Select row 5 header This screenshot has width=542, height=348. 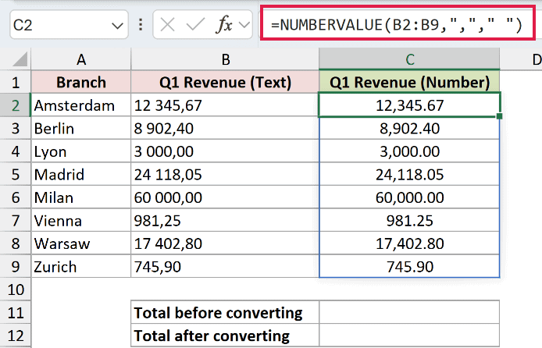15,174
